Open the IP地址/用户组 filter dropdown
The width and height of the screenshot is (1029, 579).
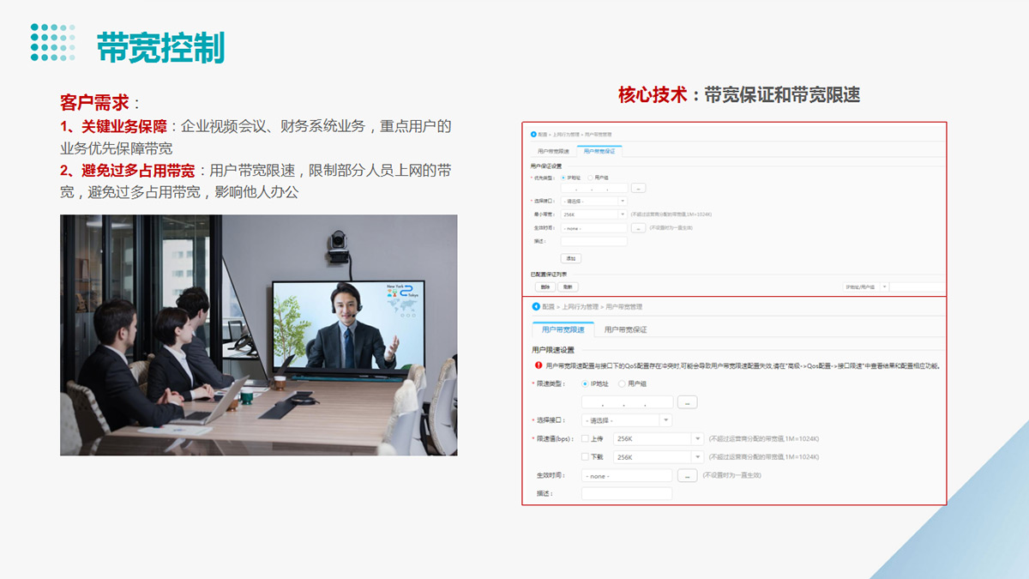[867, 286]
